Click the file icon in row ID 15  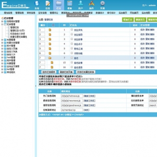52,62
